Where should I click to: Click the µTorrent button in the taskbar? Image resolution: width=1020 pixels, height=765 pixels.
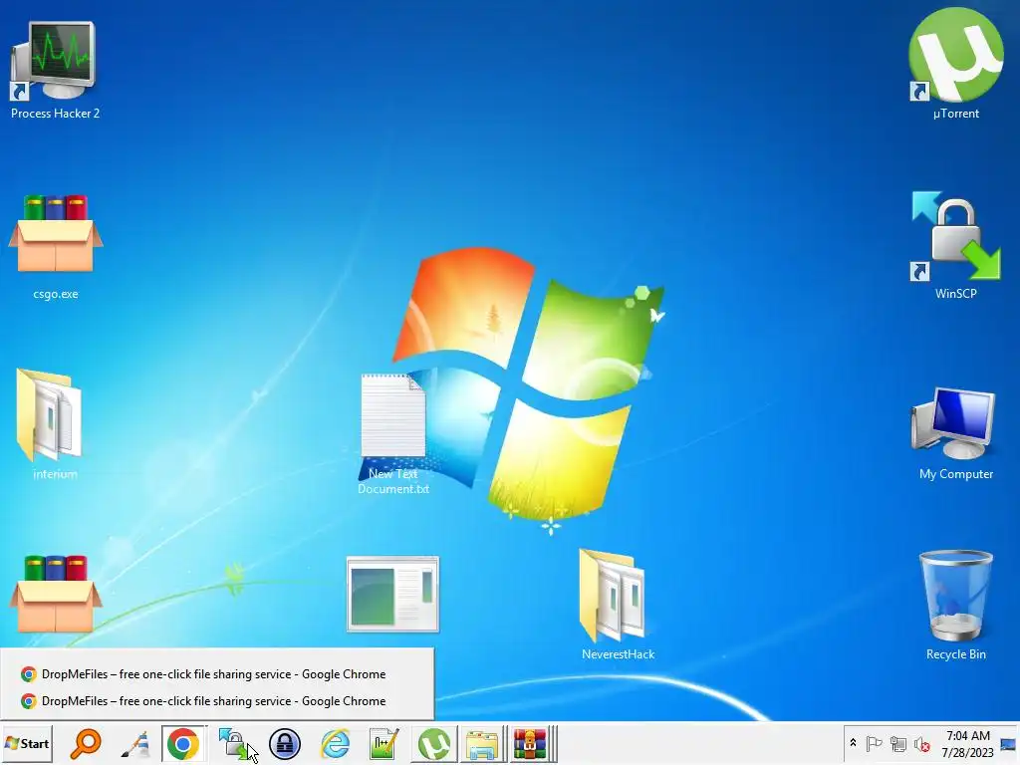434,743
